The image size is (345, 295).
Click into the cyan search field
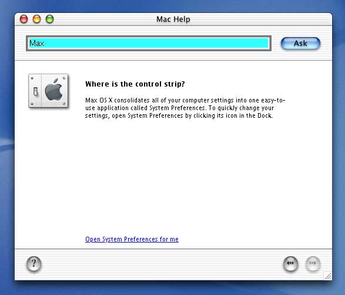click(x=149, y=43)
